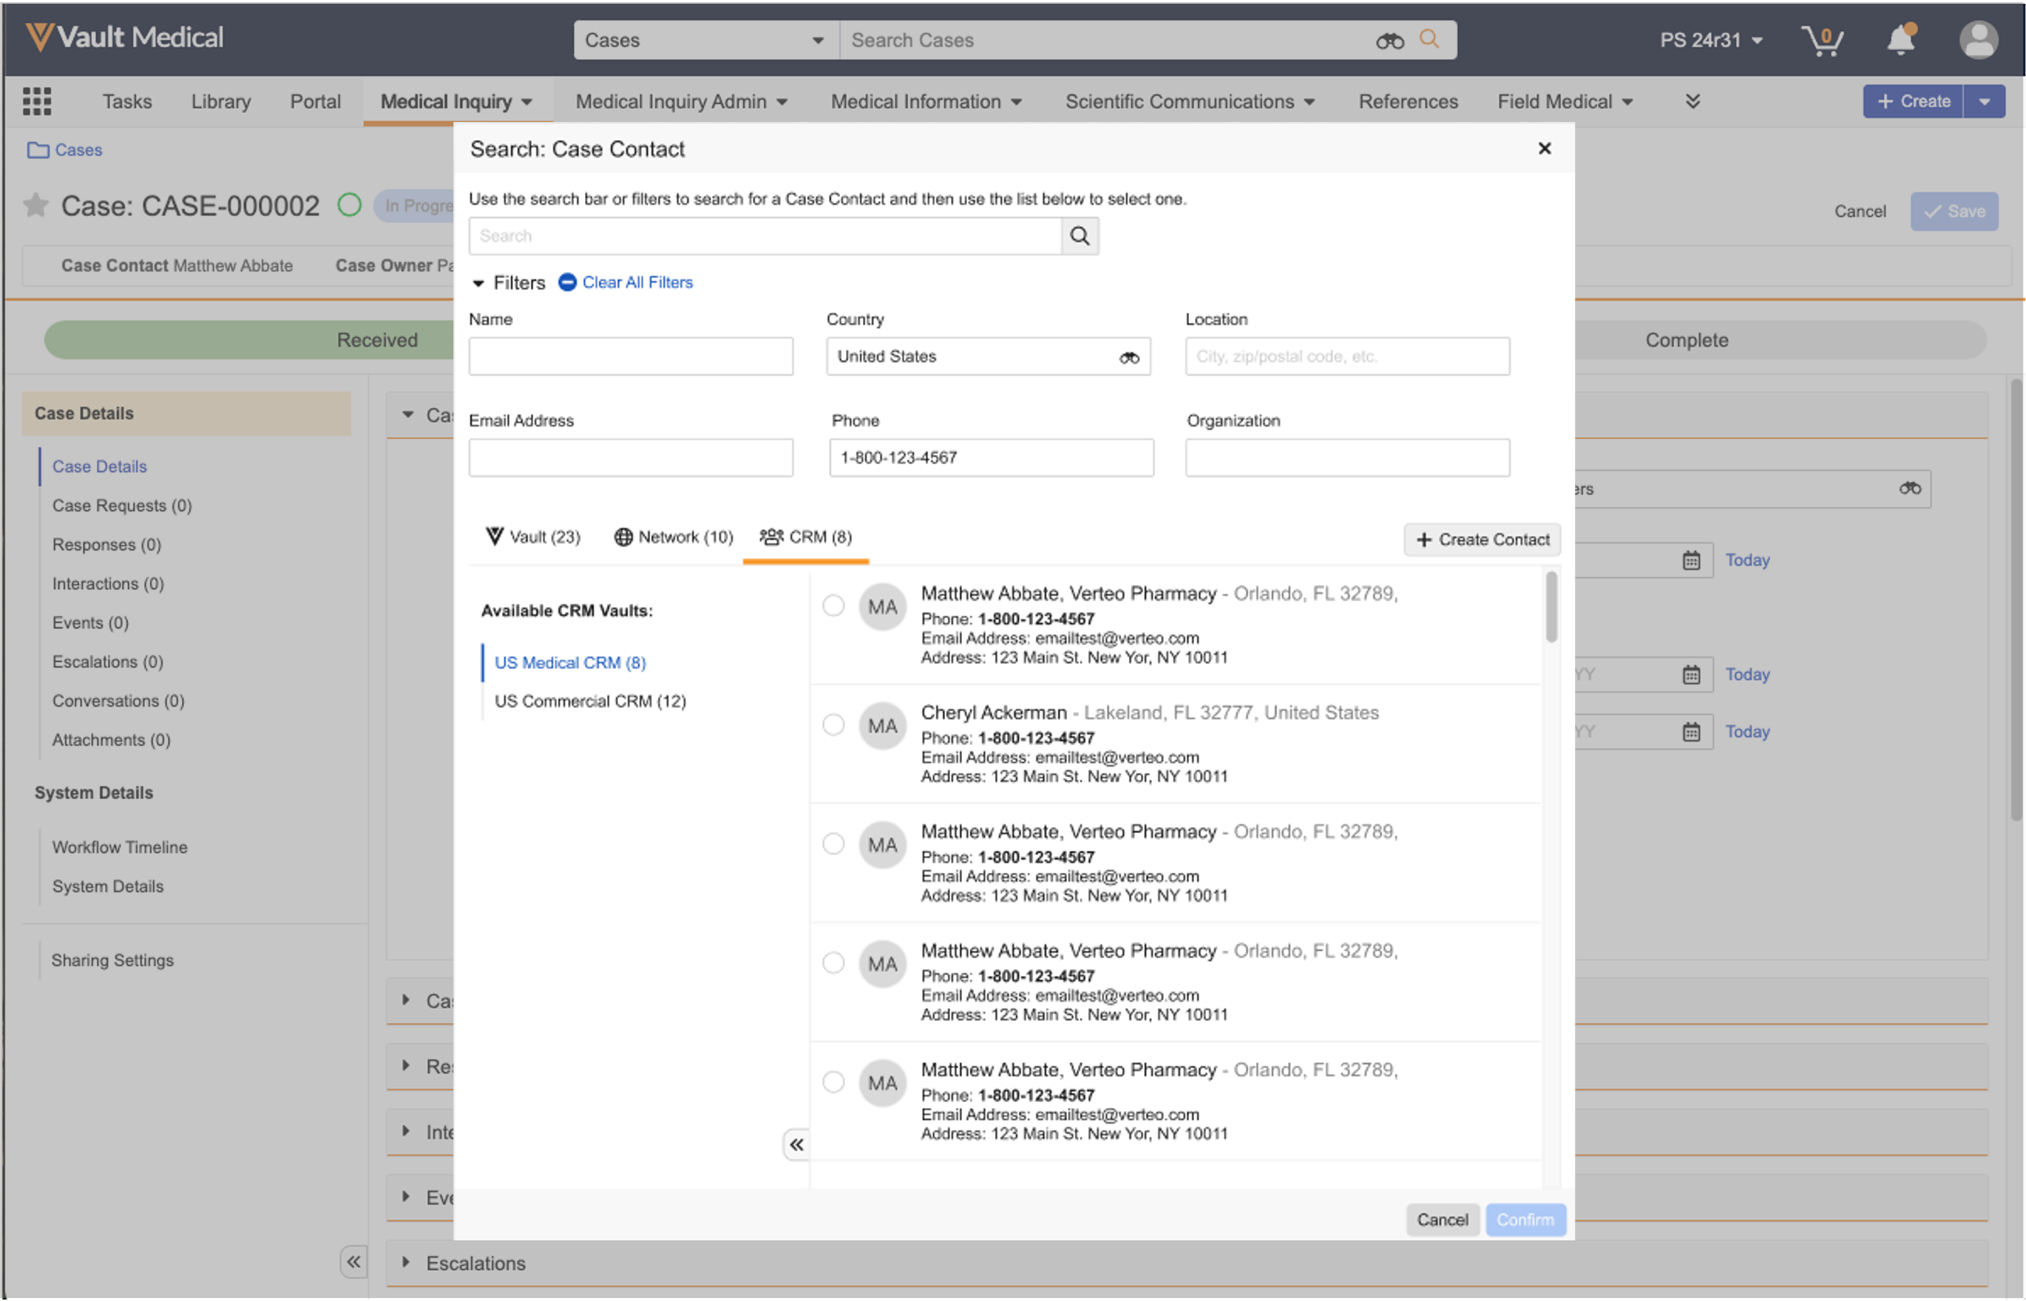Switch to the Network (10) tab
The image size is (2026, 1301).
pos(674,537)
